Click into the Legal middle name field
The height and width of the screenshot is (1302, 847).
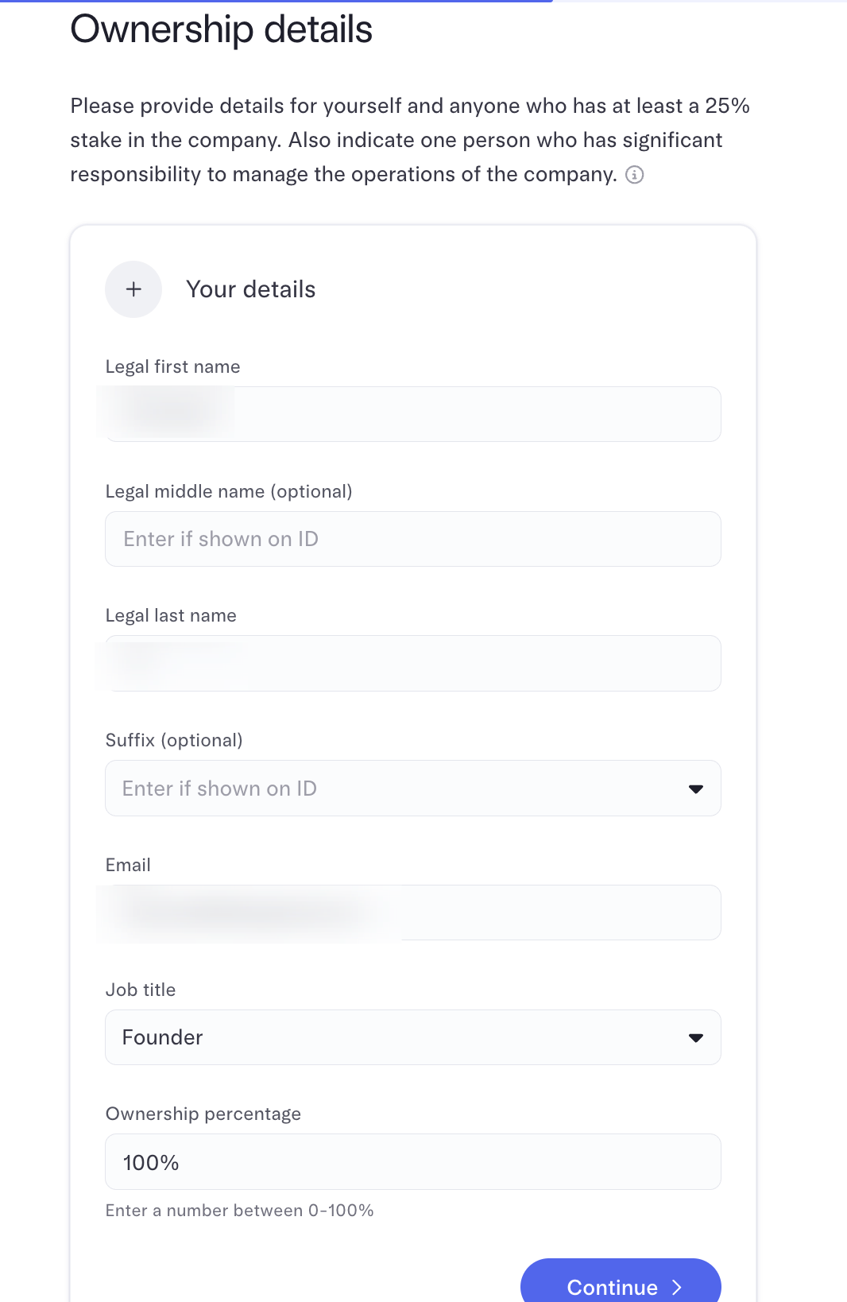point(413,539)
